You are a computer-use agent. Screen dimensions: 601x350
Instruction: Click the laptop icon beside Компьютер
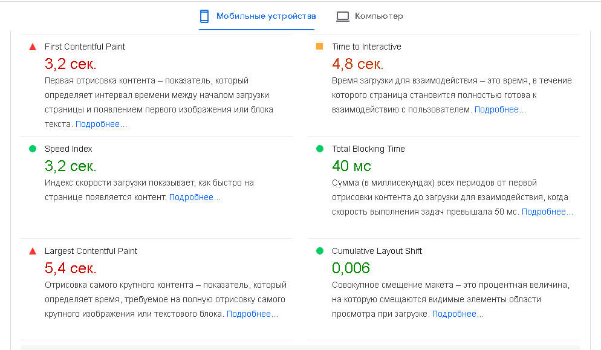343,16
